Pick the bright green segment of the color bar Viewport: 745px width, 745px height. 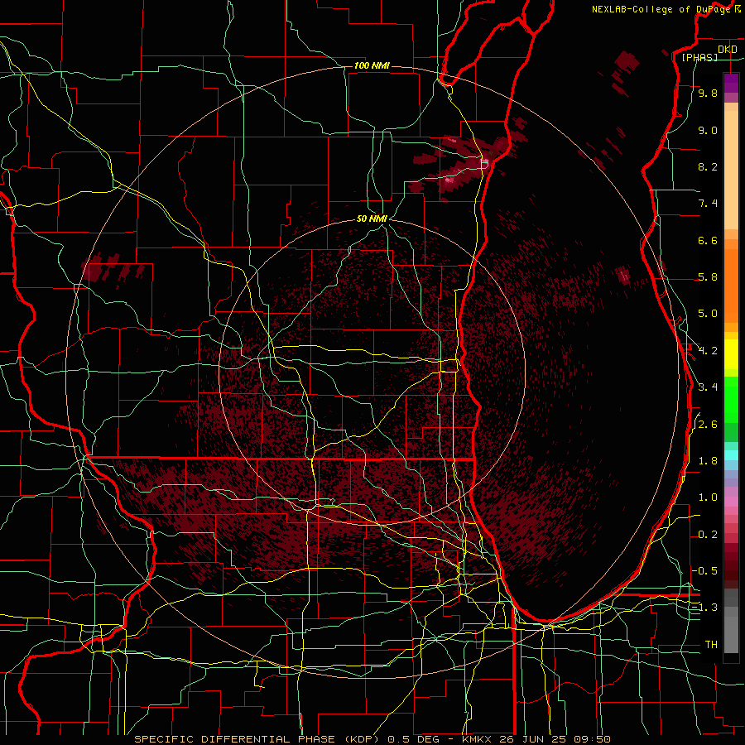point(731,399)
